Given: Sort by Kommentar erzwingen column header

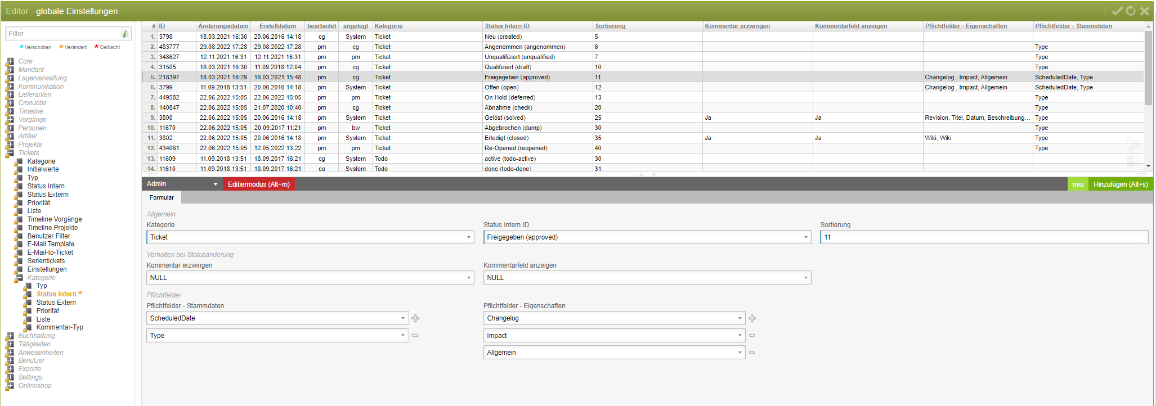Looking at the screenshot, I should click(x=737, y=26).
